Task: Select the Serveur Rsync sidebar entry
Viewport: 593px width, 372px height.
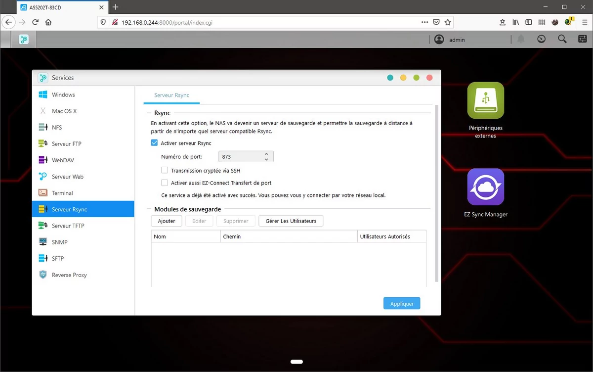Action: (x=83, y=209)
